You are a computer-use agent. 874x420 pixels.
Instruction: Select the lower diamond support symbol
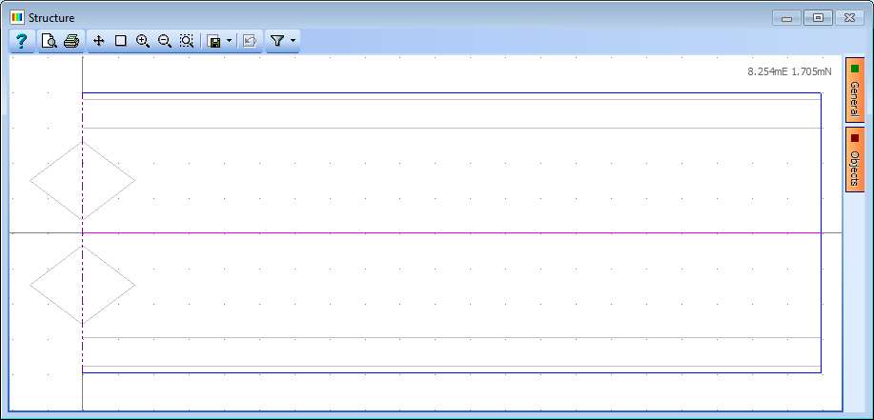tap(83, 285)
